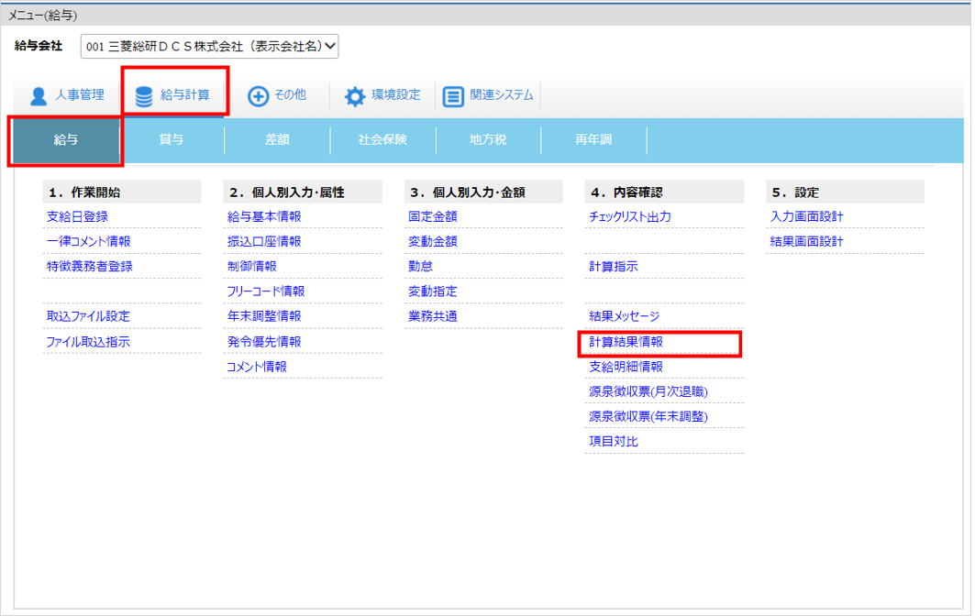
Task: Click the 4. 内容確認 section header
Action: click(x=665, y=192)
